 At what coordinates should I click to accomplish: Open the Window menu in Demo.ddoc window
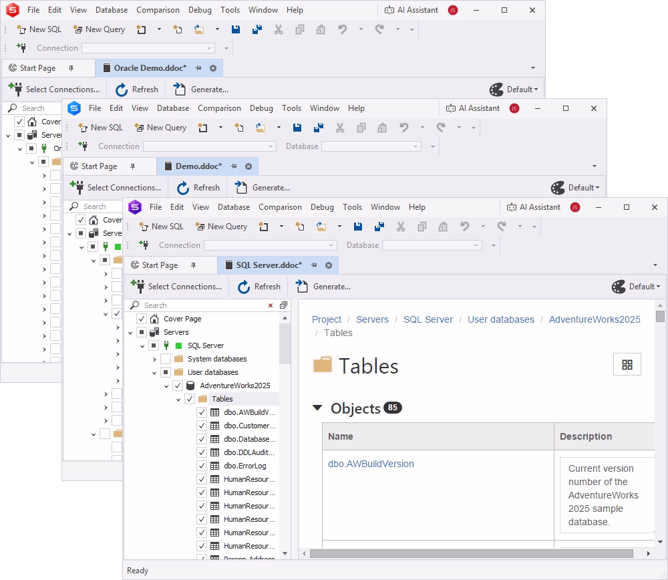(325, 108)
